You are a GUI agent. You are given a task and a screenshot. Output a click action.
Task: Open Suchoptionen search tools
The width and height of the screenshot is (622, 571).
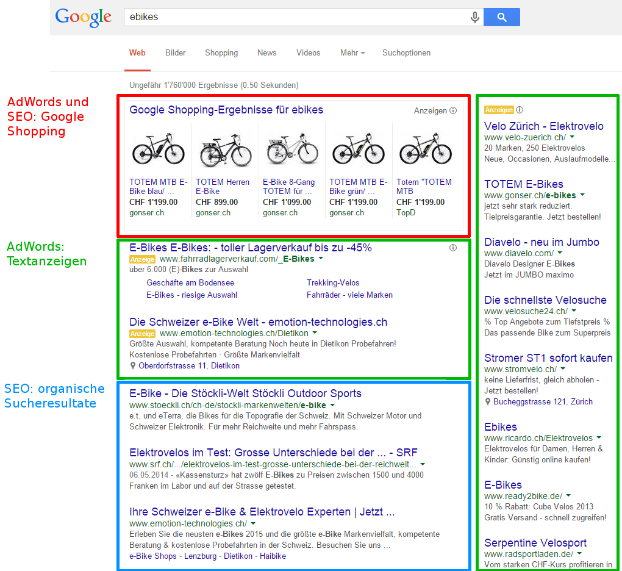(406, 53)
